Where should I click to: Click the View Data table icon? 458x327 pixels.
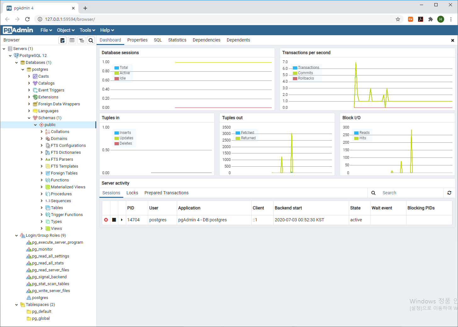pos(72,40)
